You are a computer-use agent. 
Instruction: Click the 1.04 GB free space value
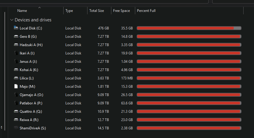coord(127,62)
